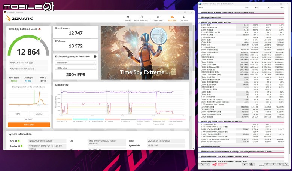Screen dimensions: 292x171
Task: Toggle the CPU Temperature legend entry
Action: [80, 121]
